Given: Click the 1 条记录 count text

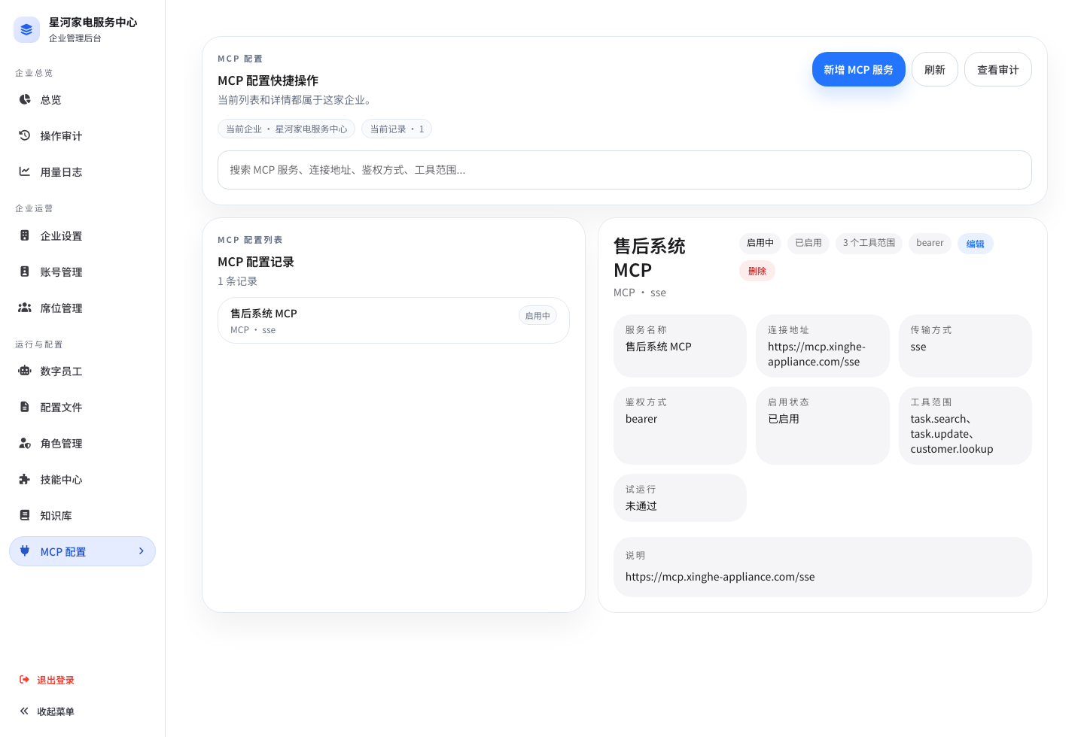Looking at the screenshot, I should [x=237, y=281].
